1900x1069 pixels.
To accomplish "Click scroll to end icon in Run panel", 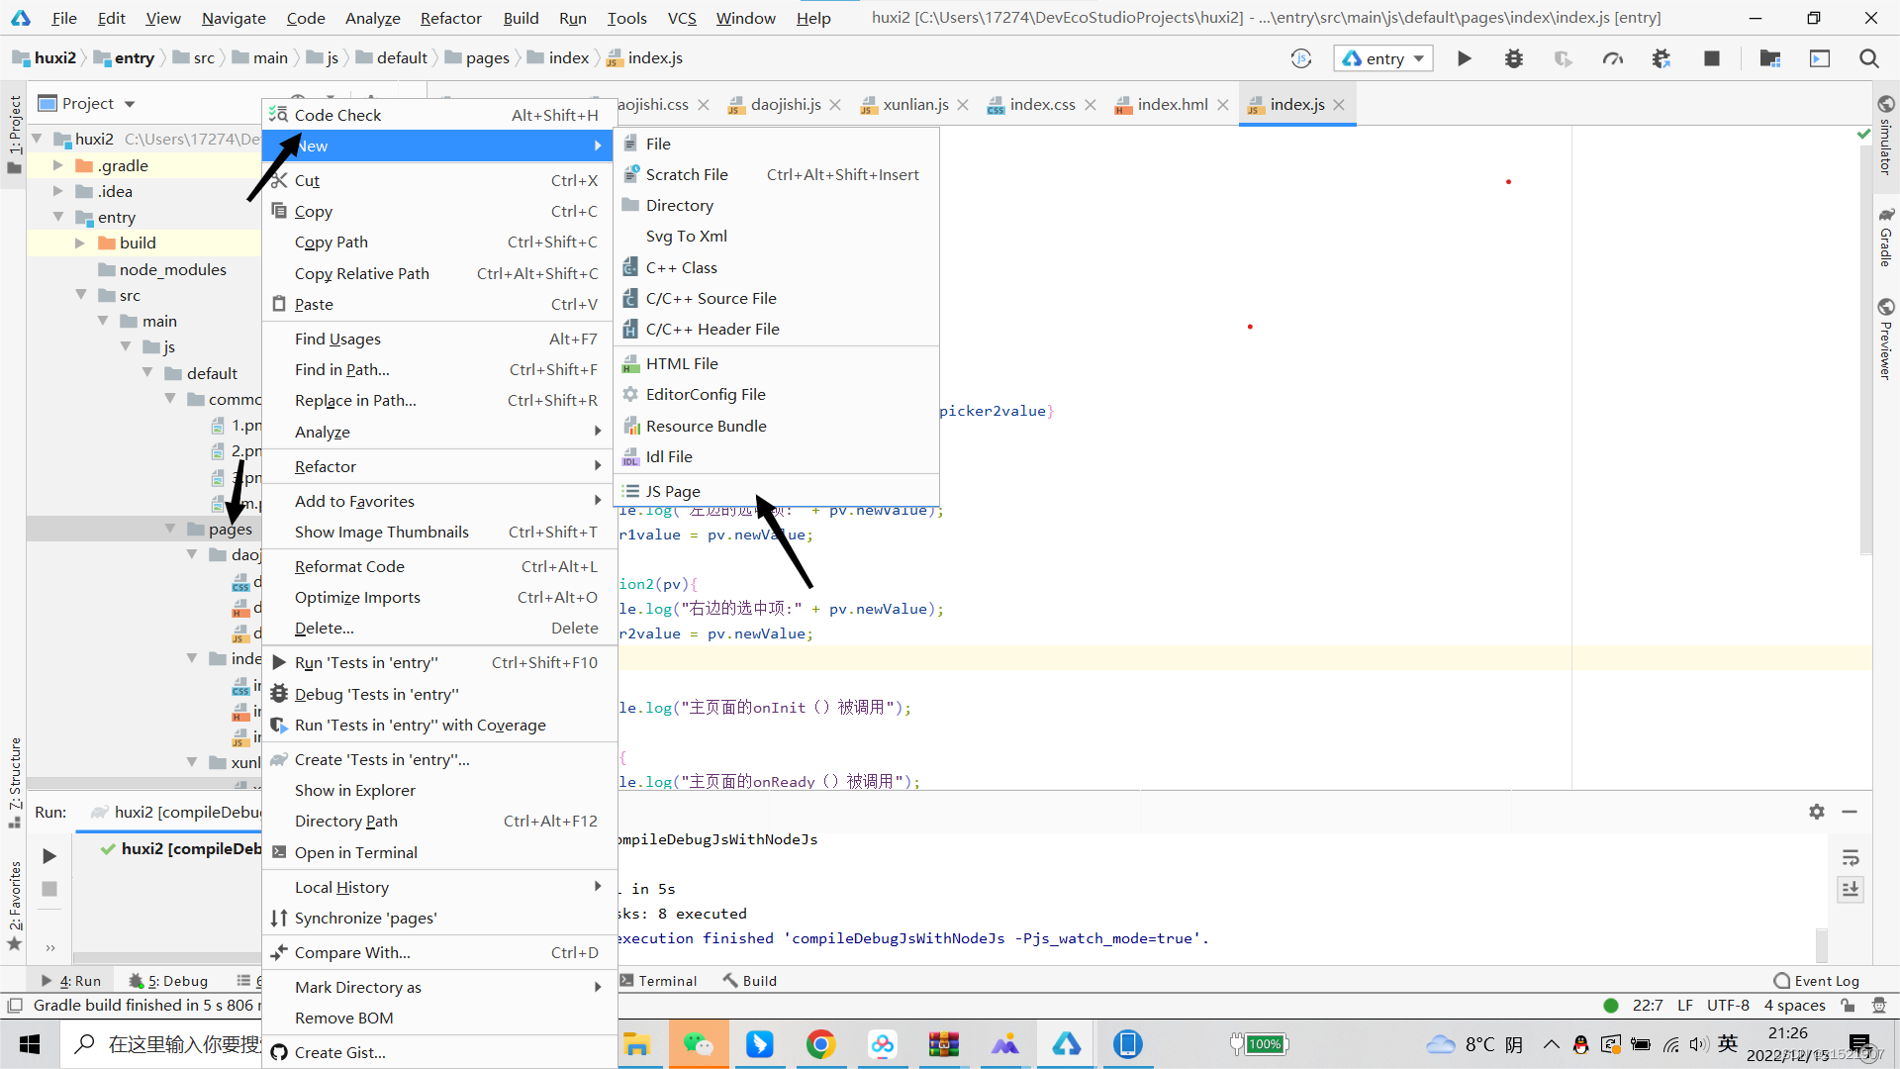I will 1850,890.
